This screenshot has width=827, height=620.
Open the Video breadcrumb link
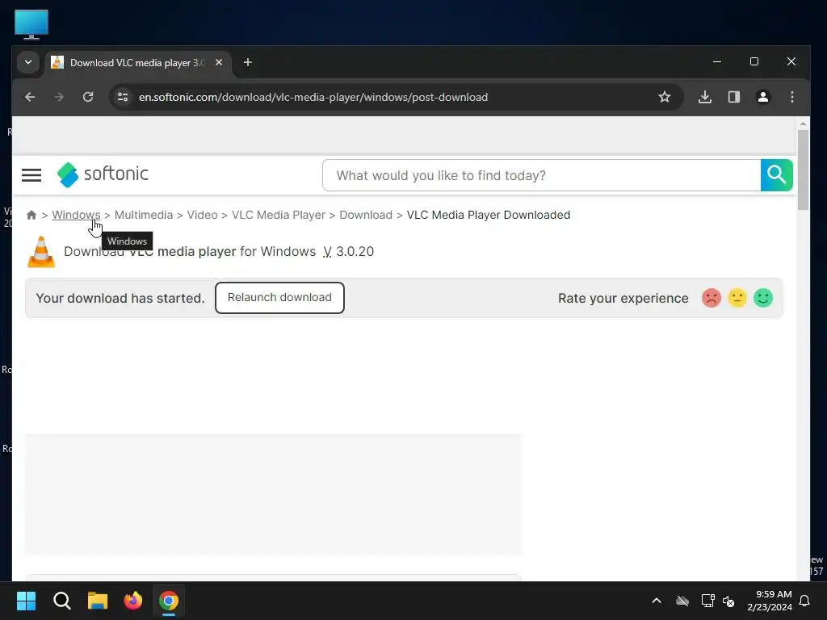203,215
